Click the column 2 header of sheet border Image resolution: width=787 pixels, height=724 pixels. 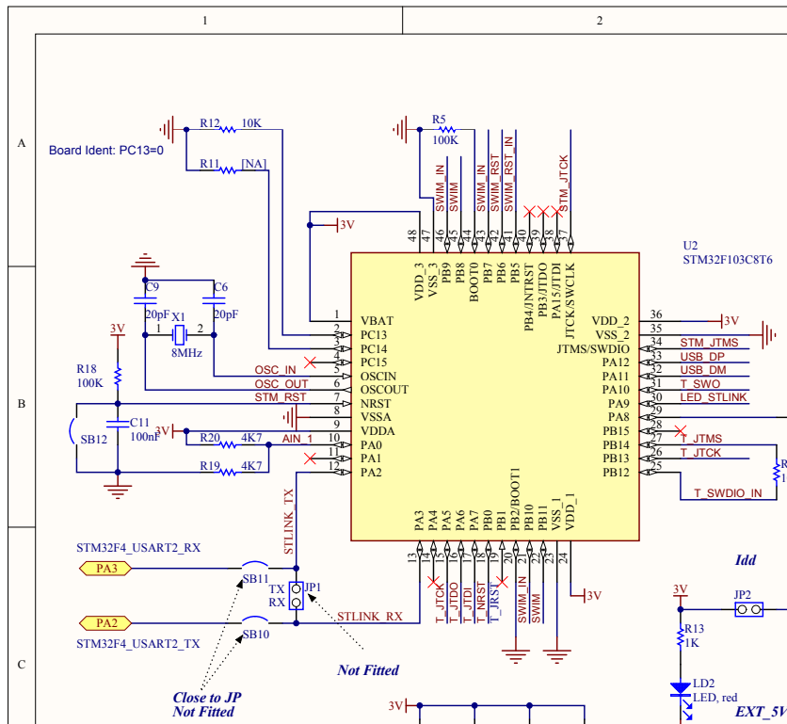click(x=600, y=21)
